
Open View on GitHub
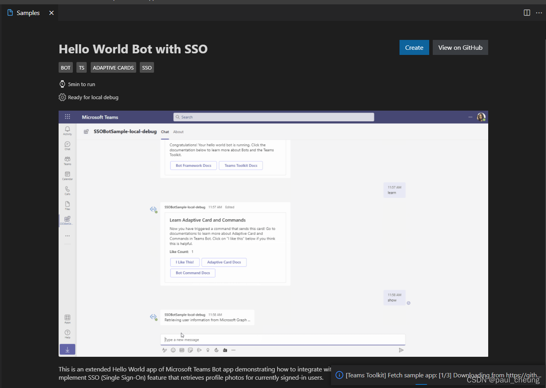[x=460, y=47]
